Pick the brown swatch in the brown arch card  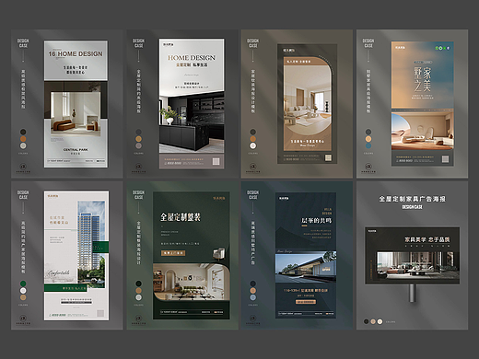click(253, 139)
